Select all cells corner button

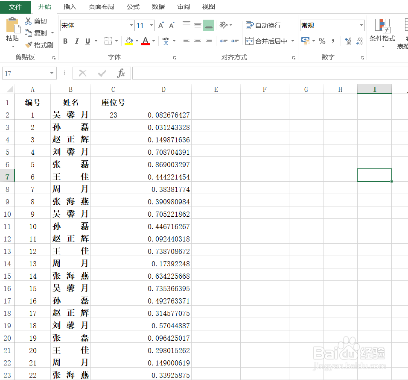tap(8, 89)
